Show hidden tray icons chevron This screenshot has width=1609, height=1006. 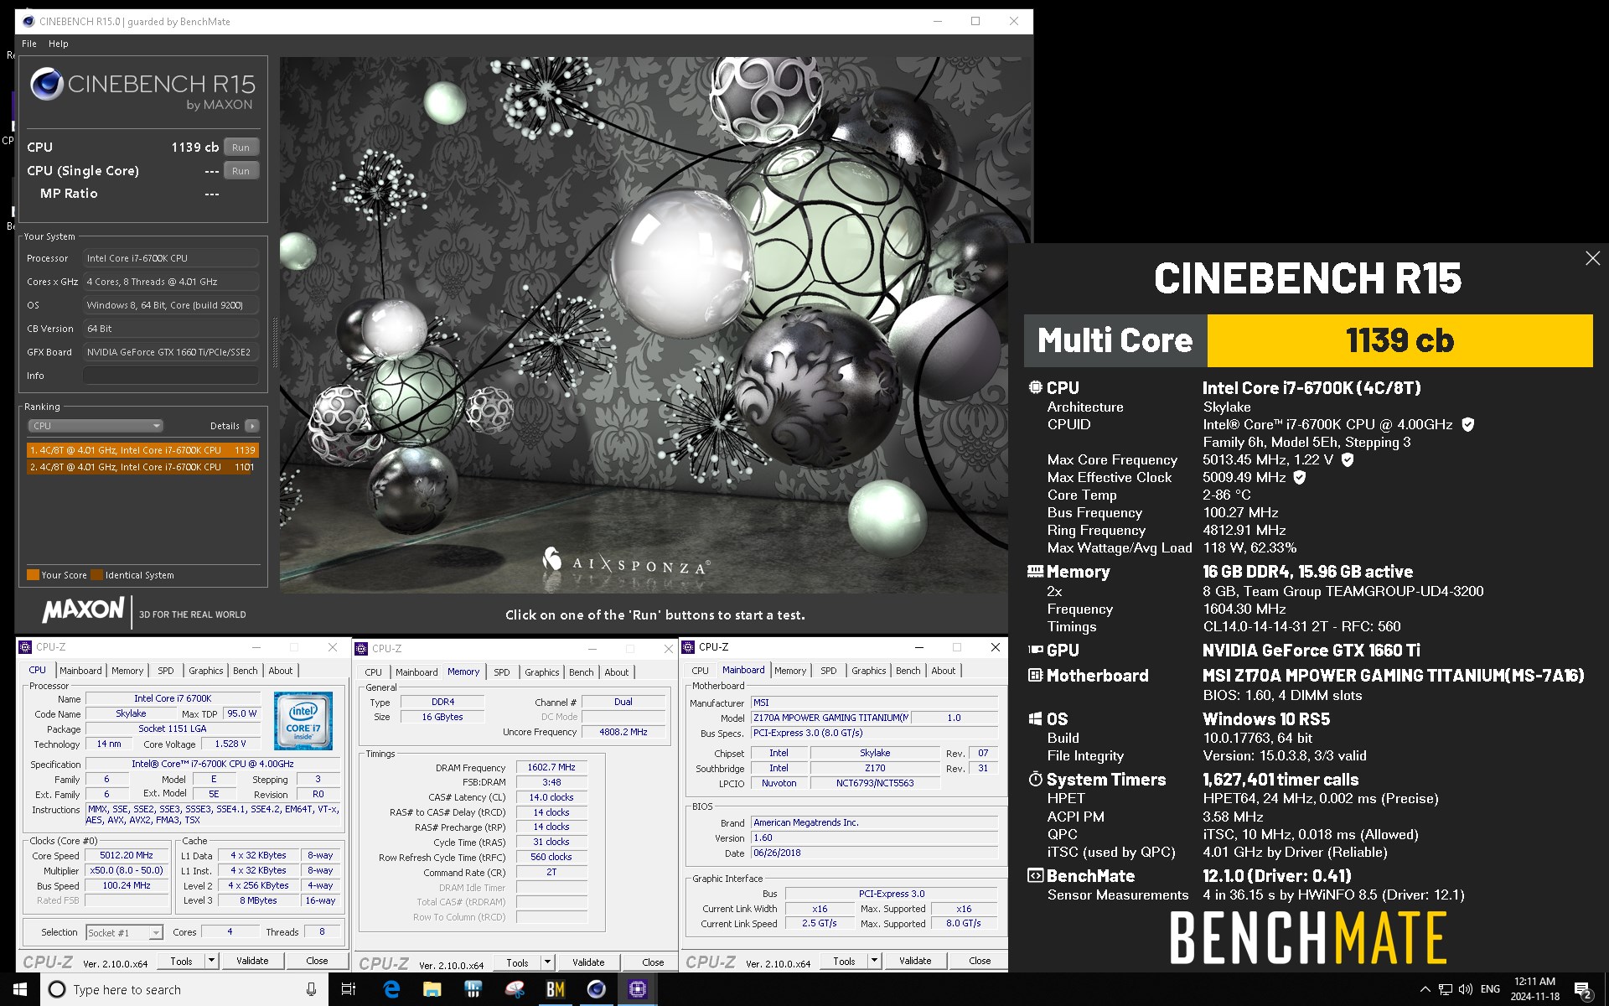pyautogui.click(x=1425, y=989)
